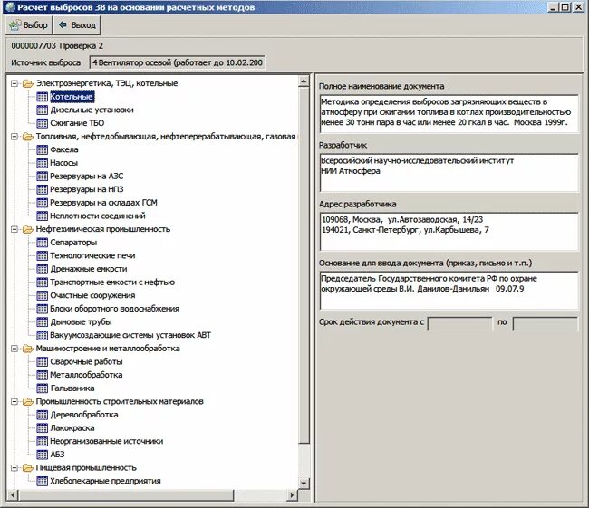Click the table icon next to Гальваника
Viewport: 589px width, 508px height.
click(42, 388)
